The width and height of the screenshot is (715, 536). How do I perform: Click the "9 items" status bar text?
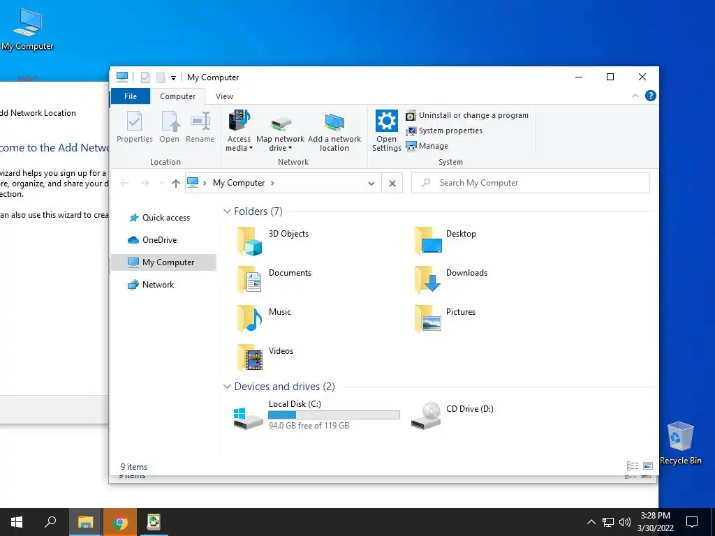coord(133,467)
